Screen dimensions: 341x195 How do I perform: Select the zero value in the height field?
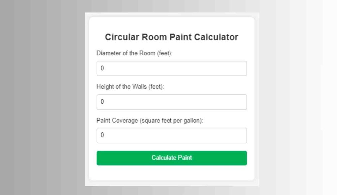pos(102,102)
